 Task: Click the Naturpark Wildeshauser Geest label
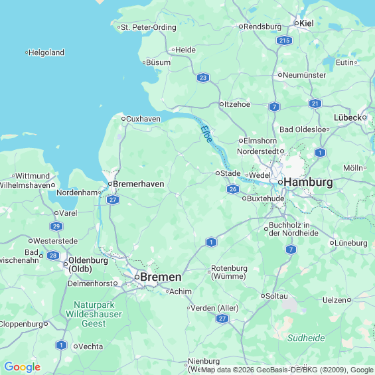[x=94, y=314]
